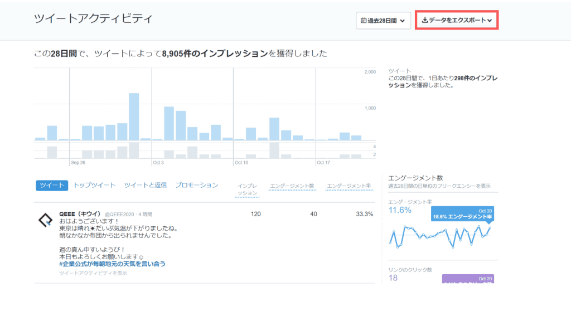Click the download icon on export button

[424, 20]
